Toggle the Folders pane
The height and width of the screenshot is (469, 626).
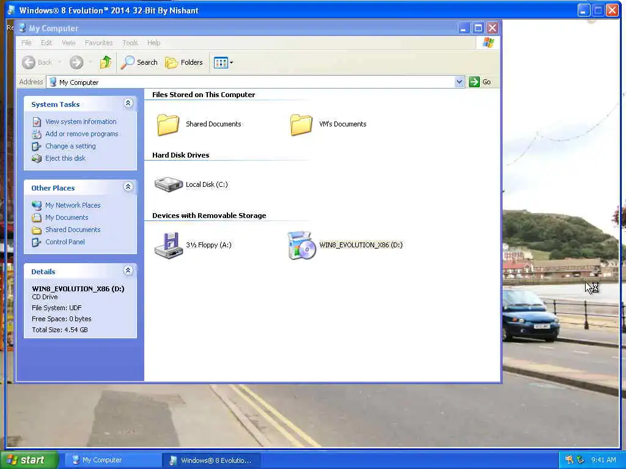184,62
